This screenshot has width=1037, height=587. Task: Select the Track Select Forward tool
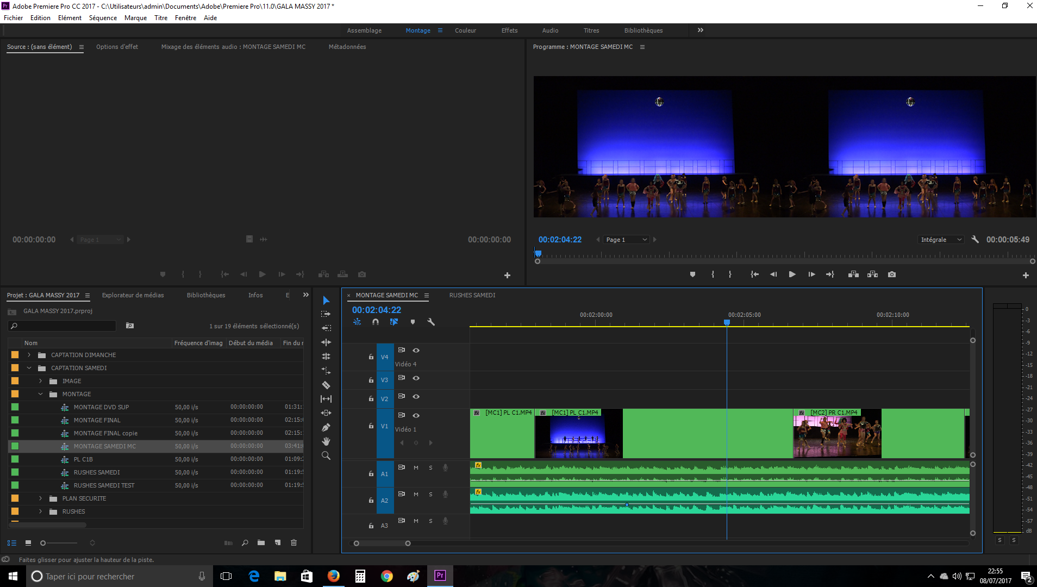pyautogui.click(x=326, y=314)
